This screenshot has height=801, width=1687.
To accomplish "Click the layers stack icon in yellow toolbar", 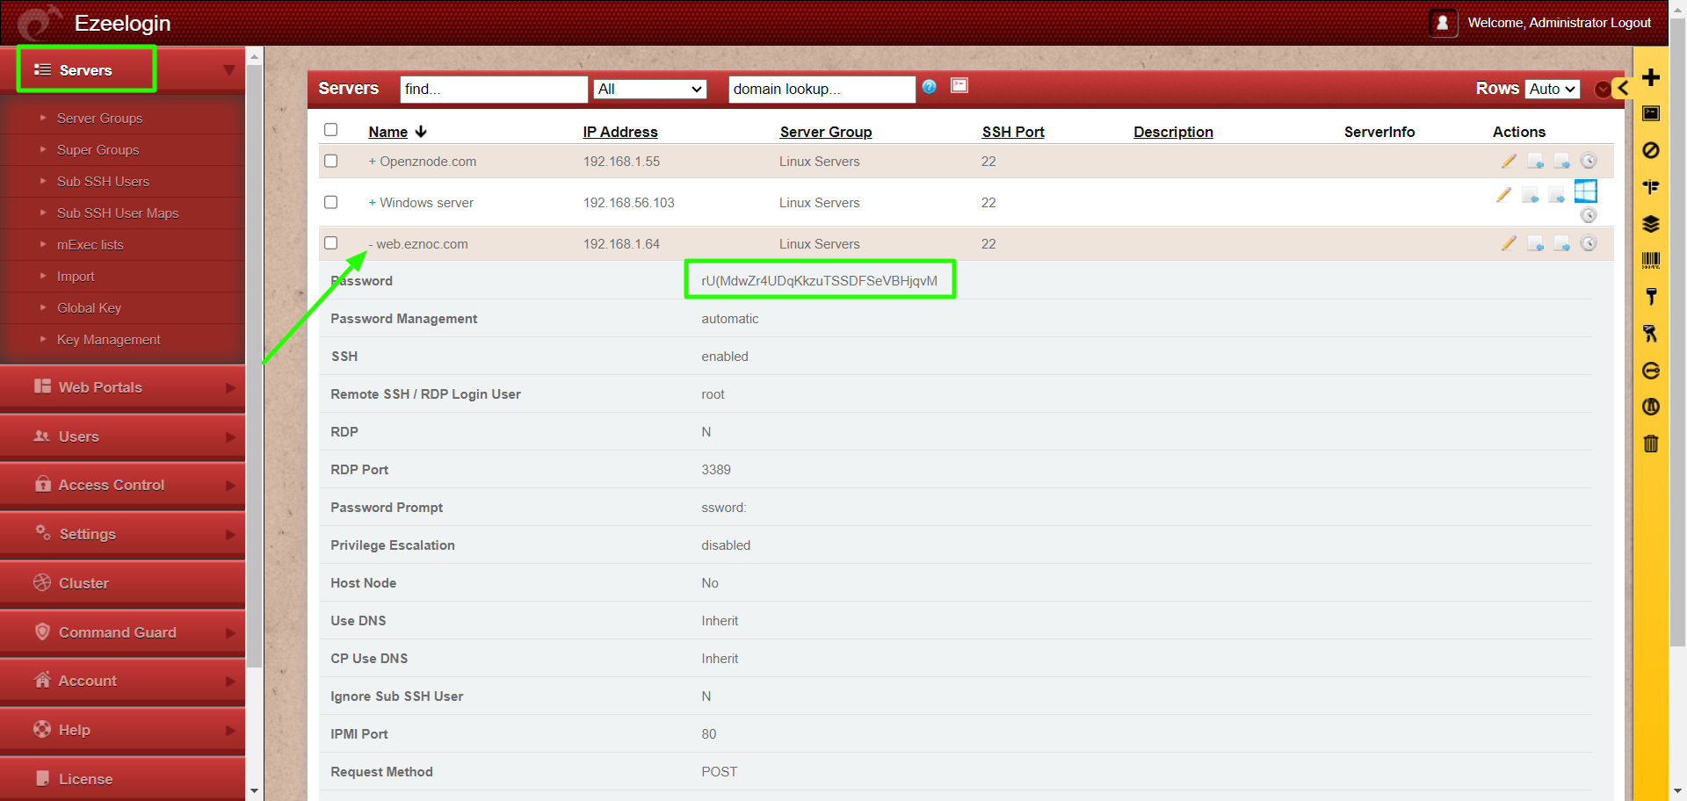I will pos(1651,224).
